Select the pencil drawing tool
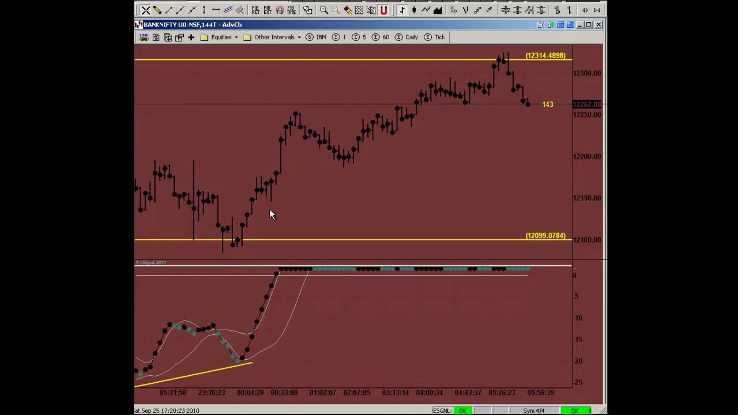 (157, 10)
